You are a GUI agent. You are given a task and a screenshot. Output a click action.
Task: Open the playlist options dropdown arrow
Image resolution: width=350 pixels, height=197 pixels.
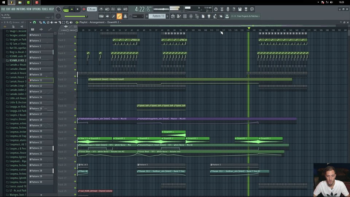pos(31,22)
